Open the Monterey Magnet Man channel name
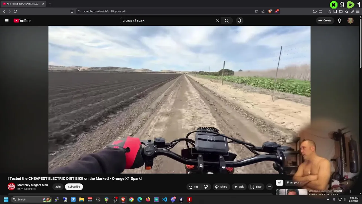The width and height of the screenshot is (362, 204). click(33, 185)
